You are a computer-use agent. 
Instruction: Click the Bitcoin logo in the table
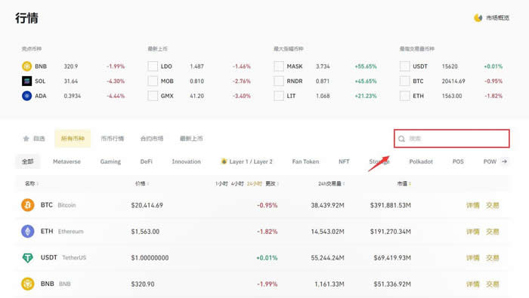click(x=28, y=205)
